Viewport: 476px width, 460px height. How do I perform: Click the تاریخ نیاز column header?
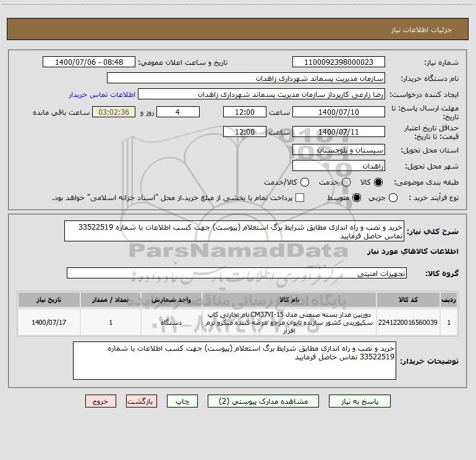[49, 299]
